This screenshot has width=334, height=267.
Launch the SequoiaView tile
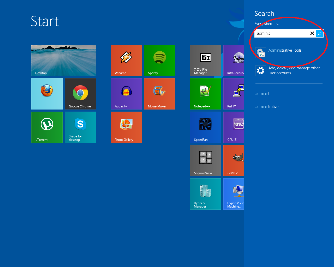point(206,161)
